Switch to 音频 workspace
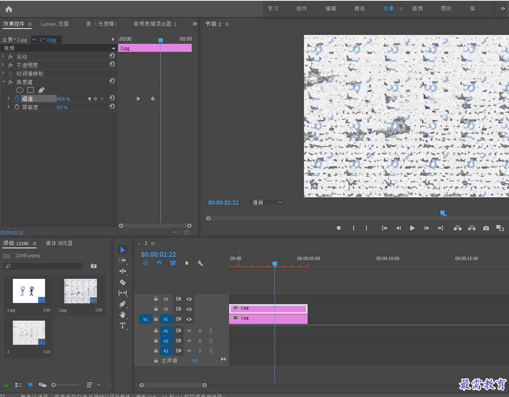 [x=418, y=8]
